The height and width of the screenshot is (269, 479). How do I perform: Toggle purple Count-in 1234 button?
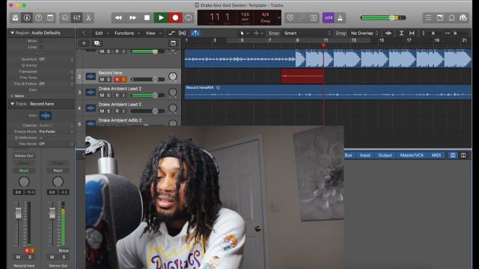pyautogui.click(x=329, y=18)
